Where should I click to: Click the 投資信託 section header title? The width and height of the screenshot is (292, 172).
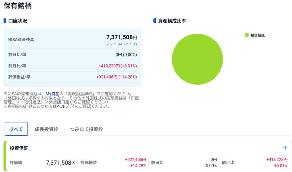pyautogui.click(x=19, y=148)
